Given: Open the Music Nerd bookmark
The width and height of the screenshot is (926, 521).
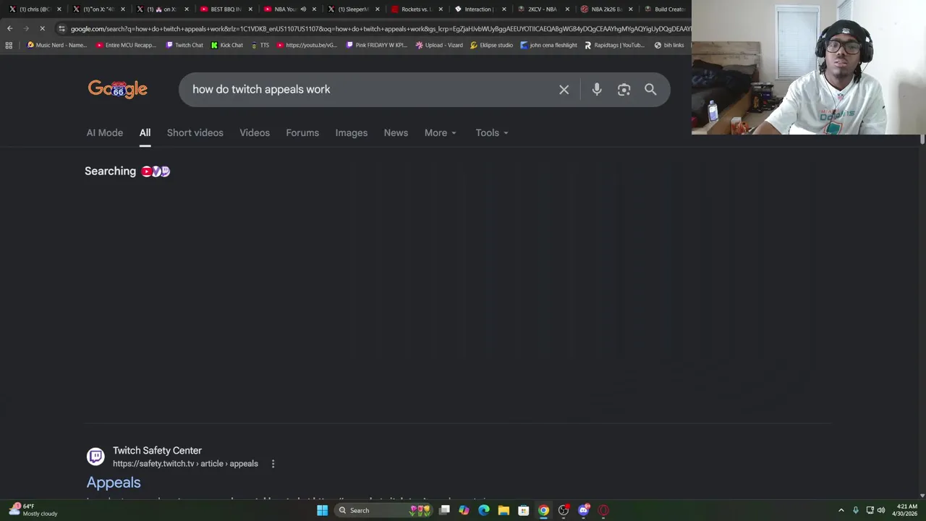Looking at the screenshot, I should pos(56,45).
